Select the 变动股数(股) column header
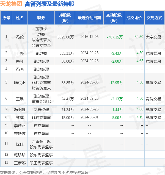The width and height of the screenshot is (165, 175). (114, 18)
